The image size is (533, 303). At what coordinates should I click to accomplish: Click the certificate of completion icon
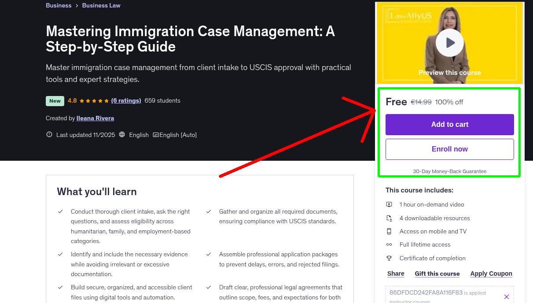coord(389,258)
